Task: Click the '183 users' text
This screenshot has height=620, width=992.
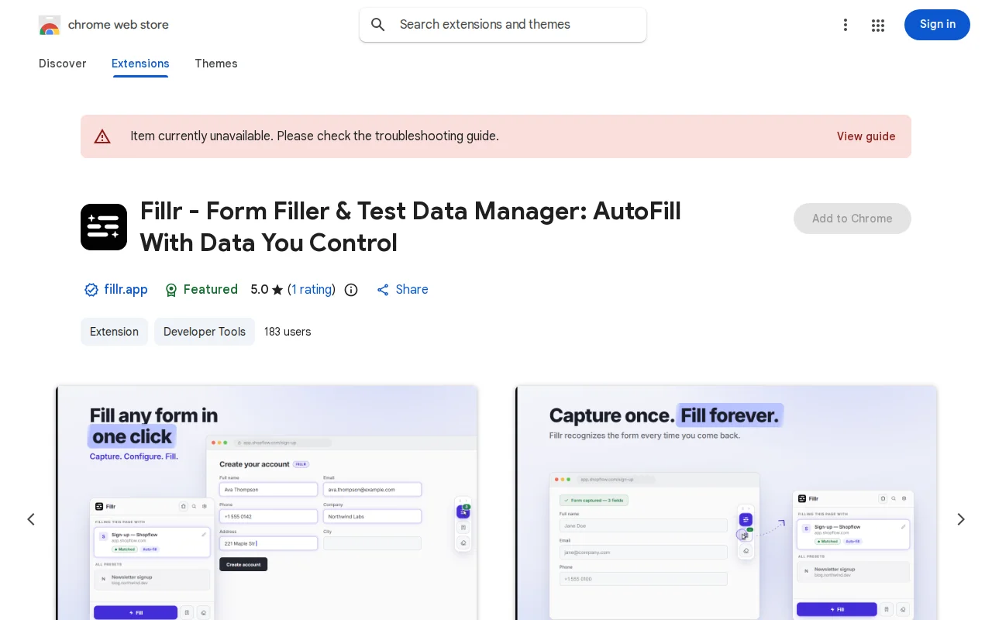Action: 288,332
